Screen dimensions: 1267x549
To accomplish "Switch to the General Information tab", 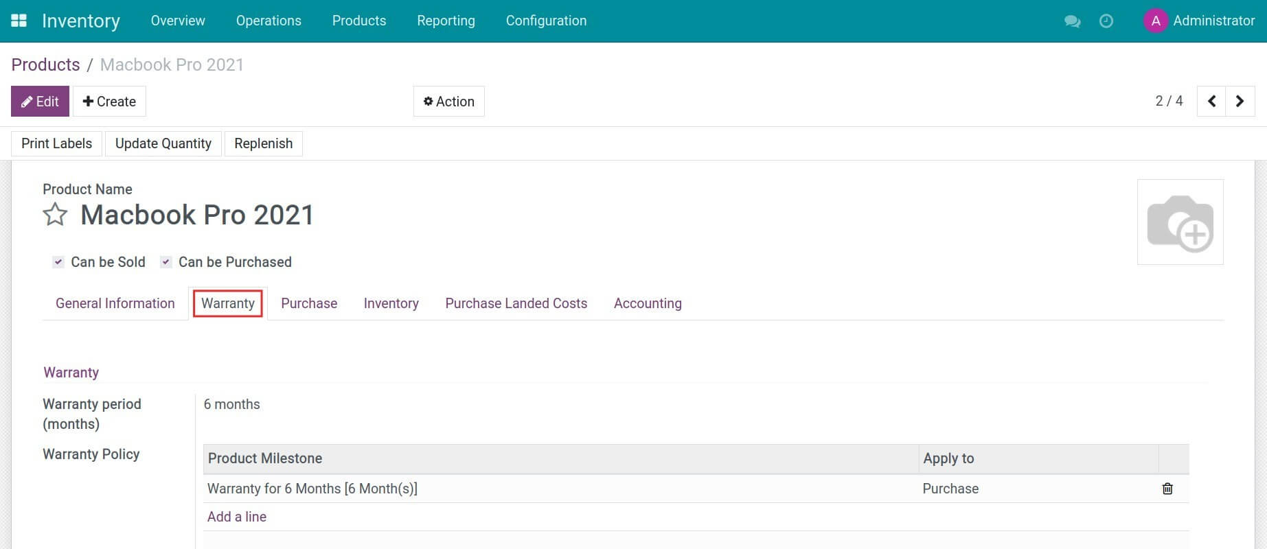I will point(115,303).
